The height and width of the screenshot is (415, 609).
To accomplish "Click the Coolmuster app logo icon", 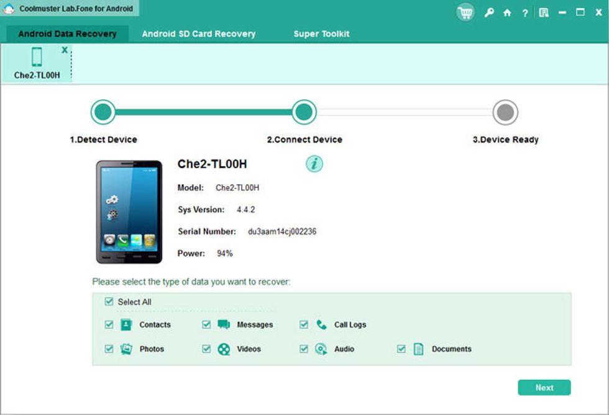I will tap(9, 9).
